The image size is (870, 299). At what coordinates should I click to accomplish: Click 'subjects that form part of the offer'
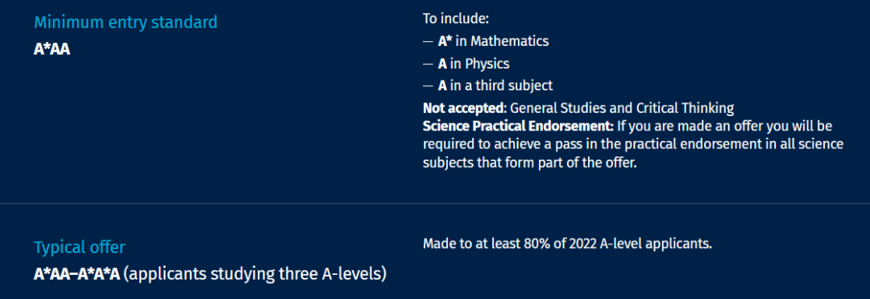pos(528,164)
